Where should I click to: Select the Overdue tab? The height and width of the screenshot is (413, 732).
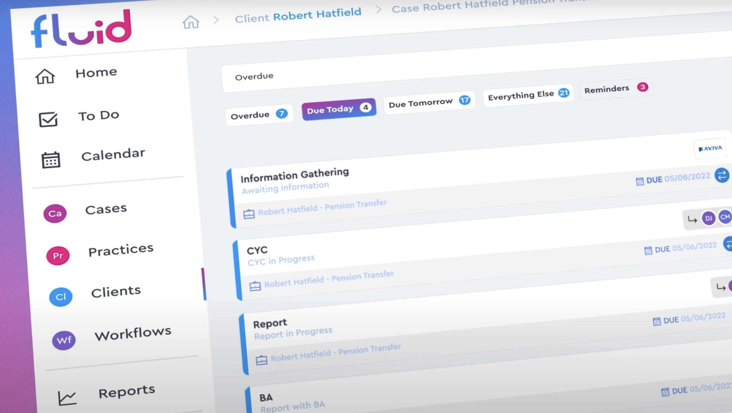(259, 115)
